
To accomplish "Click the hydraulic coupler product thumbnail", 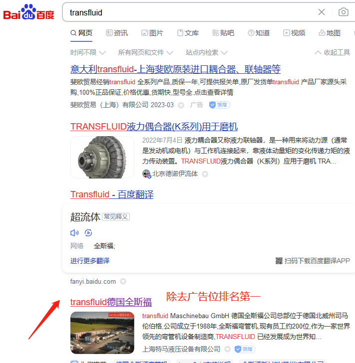I will [102, 157].
